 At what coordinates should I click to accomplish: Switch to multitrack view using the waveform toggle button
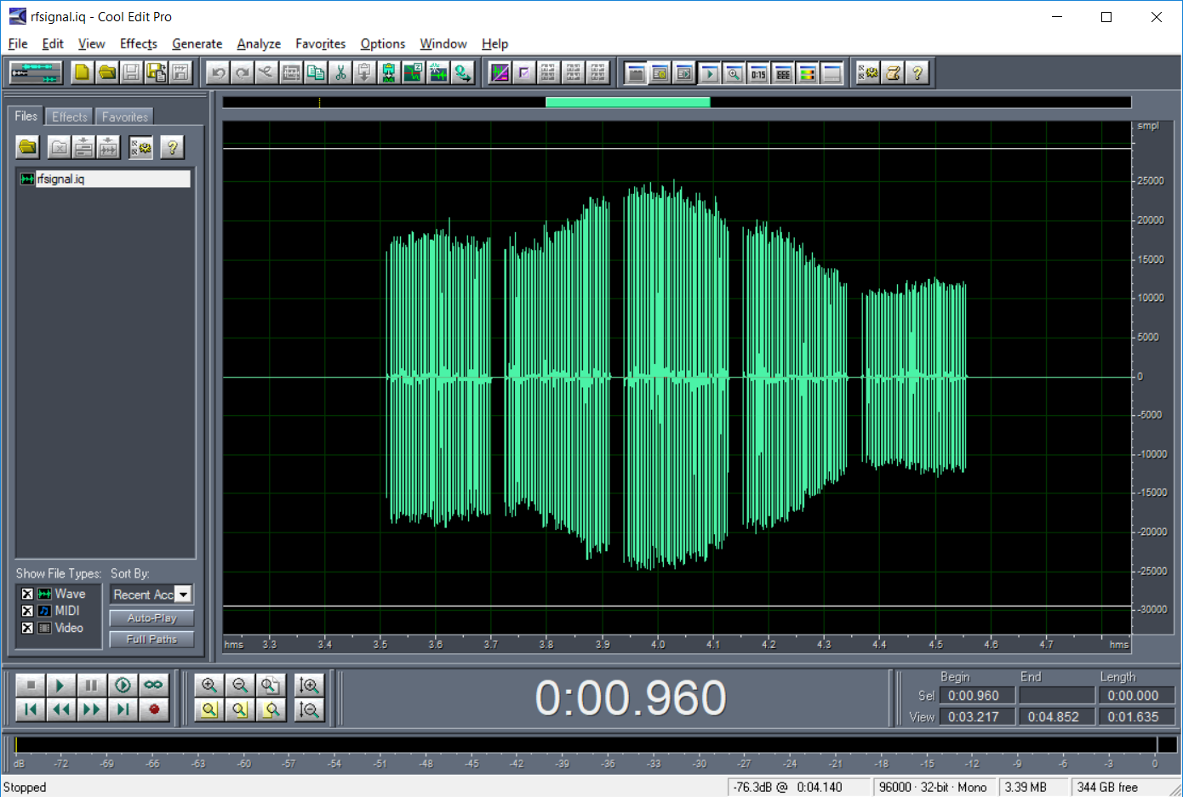pyautogui.click(x=36, y=72)
